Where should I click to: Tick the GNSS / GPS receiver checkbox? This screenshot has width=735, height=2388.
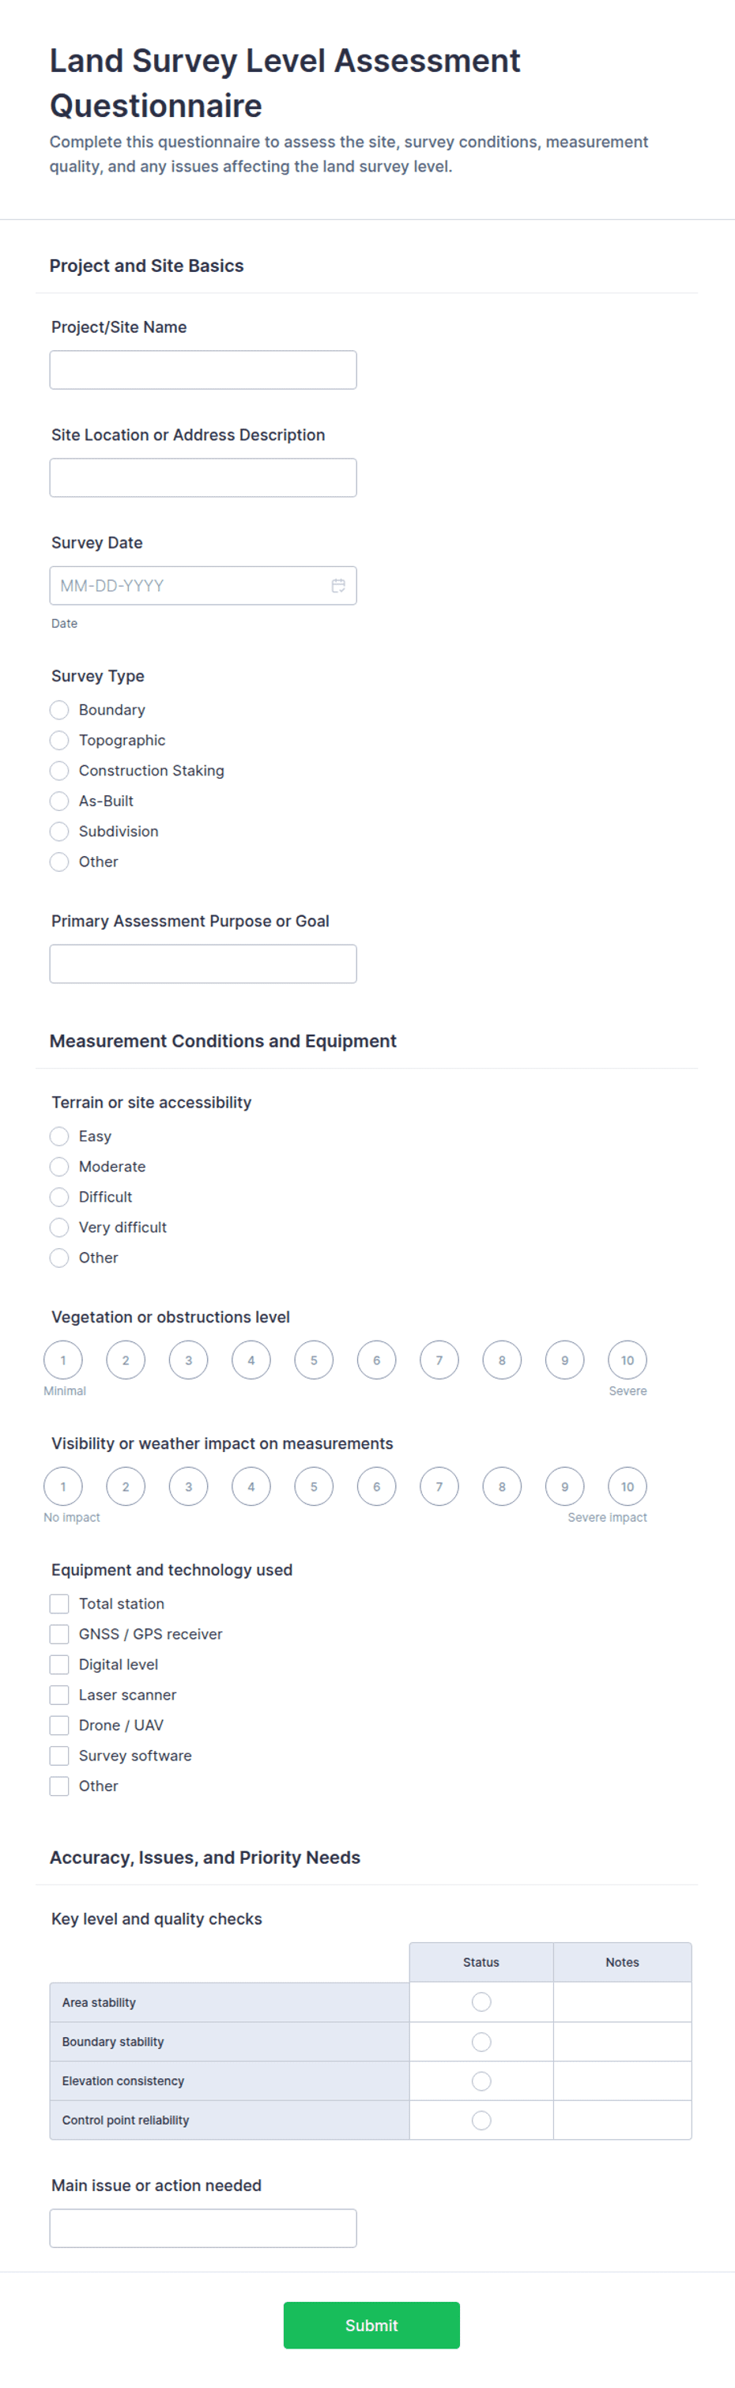click(x=59, y=1635)
